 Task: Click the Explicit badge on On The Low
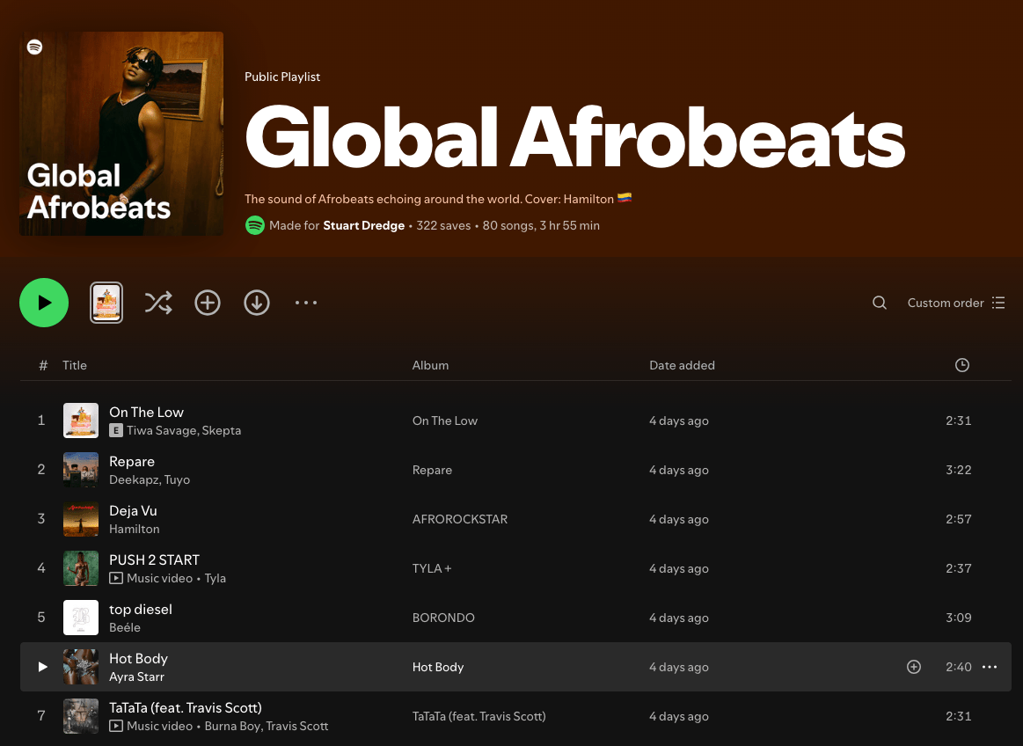tap(115, 430)
